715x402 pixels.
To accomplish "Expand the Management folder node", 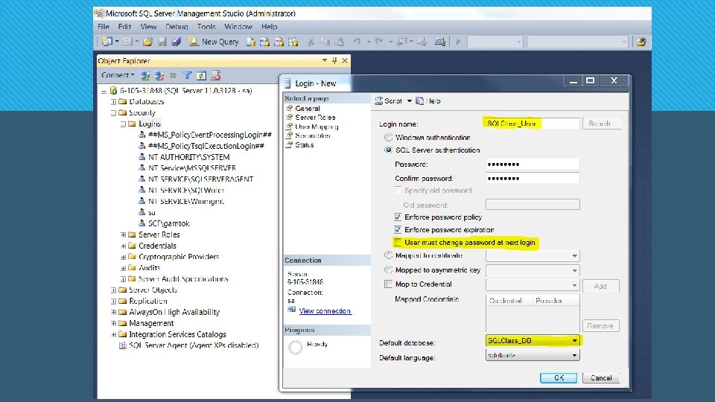I will pyautogui.click(x=113, y=323).
